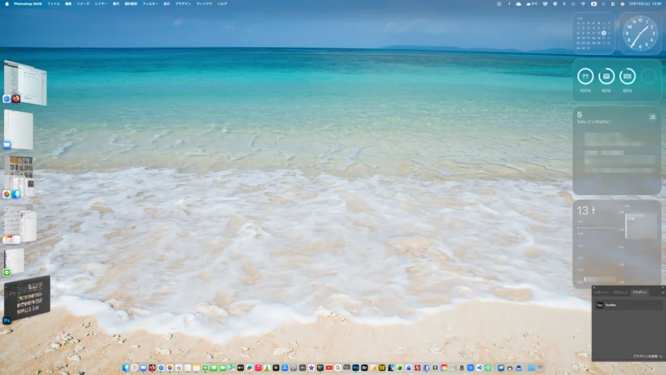Click the Siri menu bar icon
This screenshot has width=666, height=375.
(623, 4)
